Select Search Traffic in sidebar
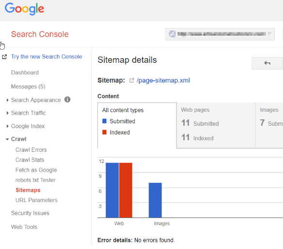The width and height of the screenshot is (283, 249). (x=29, y=113)
